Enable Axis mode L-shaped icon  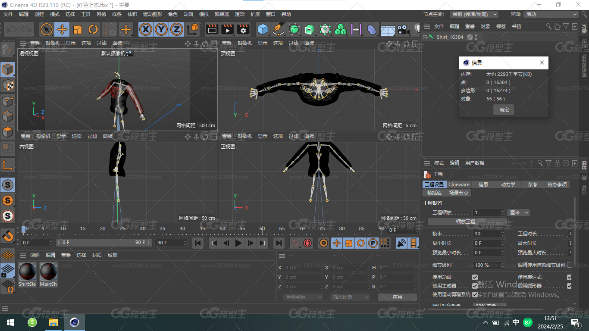(8, 165)
